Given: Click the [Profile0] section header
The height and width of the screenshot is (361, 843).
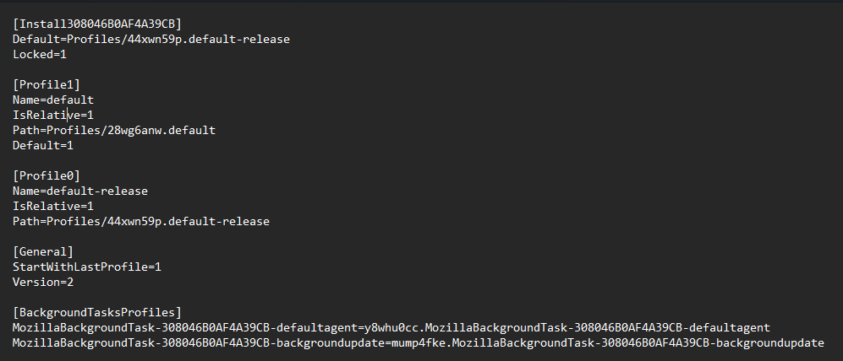Looking at the screenshot, I should (46, 175).
